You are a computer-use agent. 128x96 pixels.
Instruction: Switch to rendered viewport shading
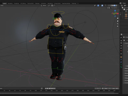[116, 6]
